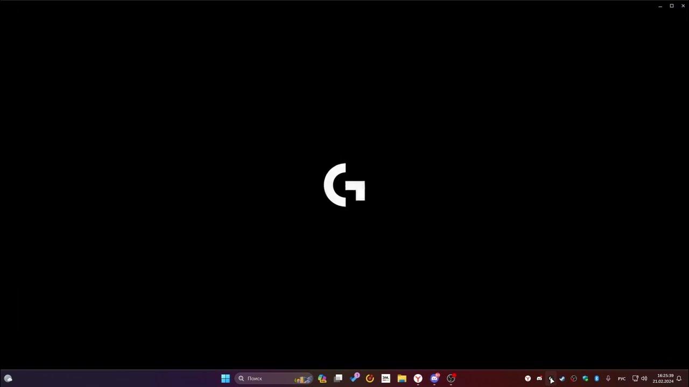Switch to OBS Studio on the taskbar

point(451,378)
